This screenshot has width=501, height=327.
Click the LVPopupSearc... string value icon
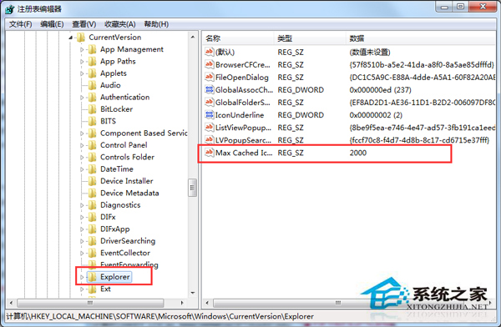coord(210,140)
